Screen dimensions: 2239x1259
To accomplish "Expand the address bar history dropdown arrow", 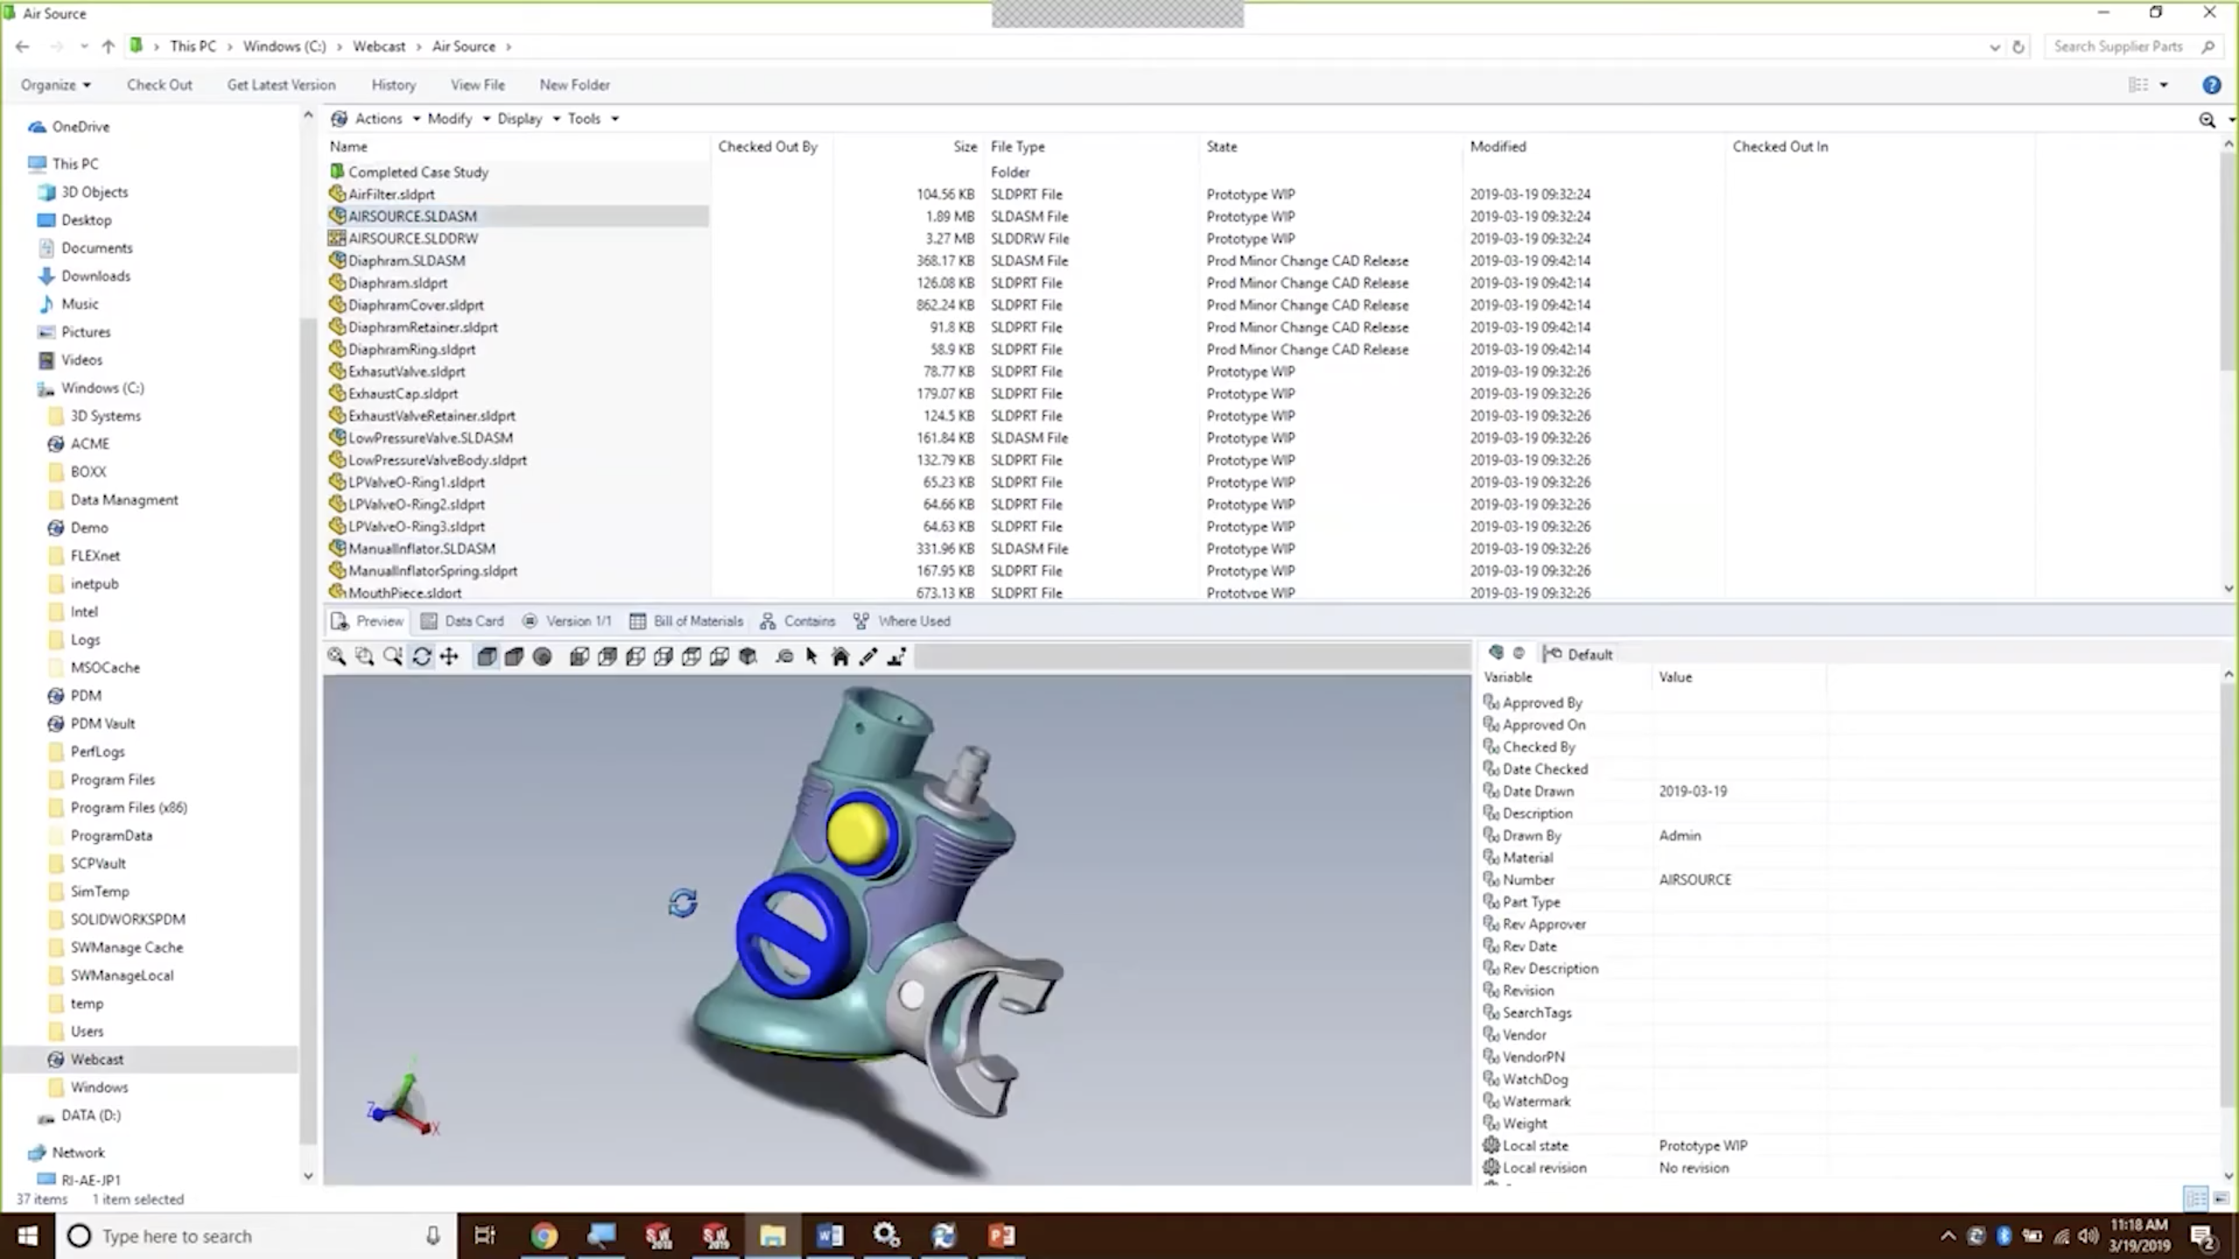I will [1994, 47].
